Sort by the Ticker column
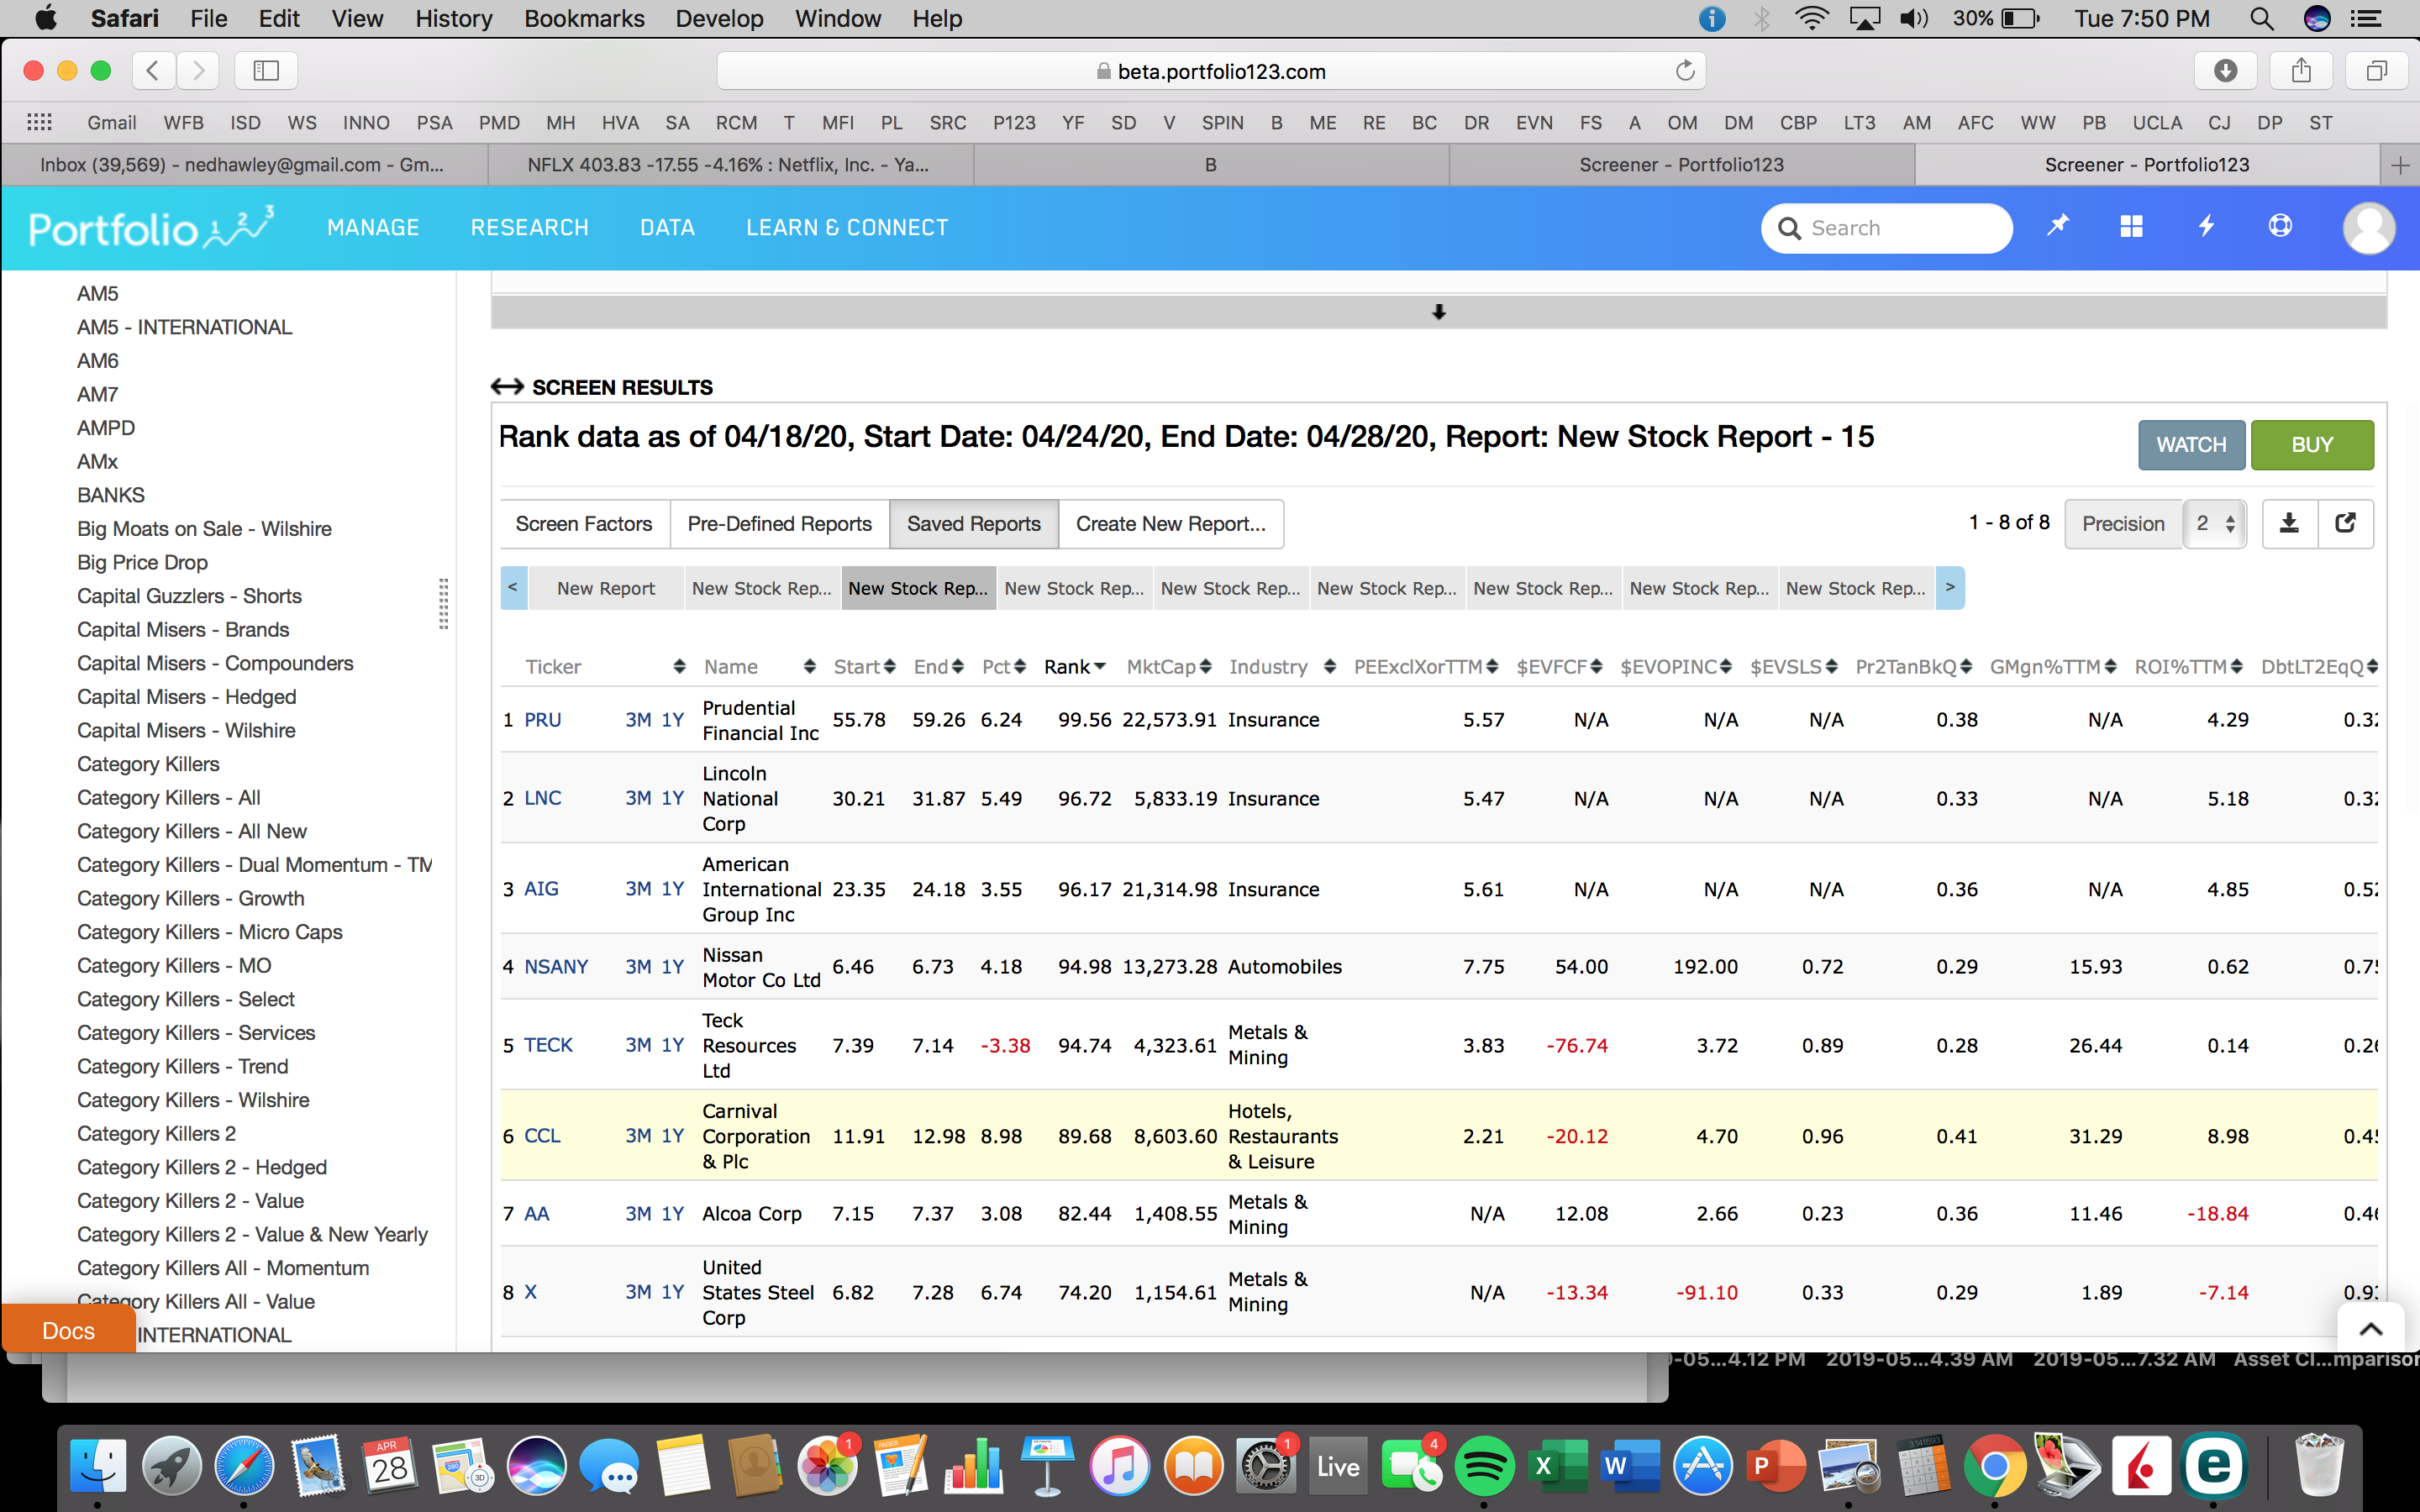The image size is (2420, 1512). (x=605, y=667)
